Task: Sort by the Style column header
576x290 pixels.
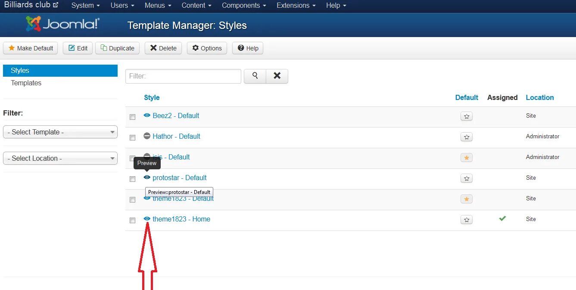Action: (x=152, y=98)
